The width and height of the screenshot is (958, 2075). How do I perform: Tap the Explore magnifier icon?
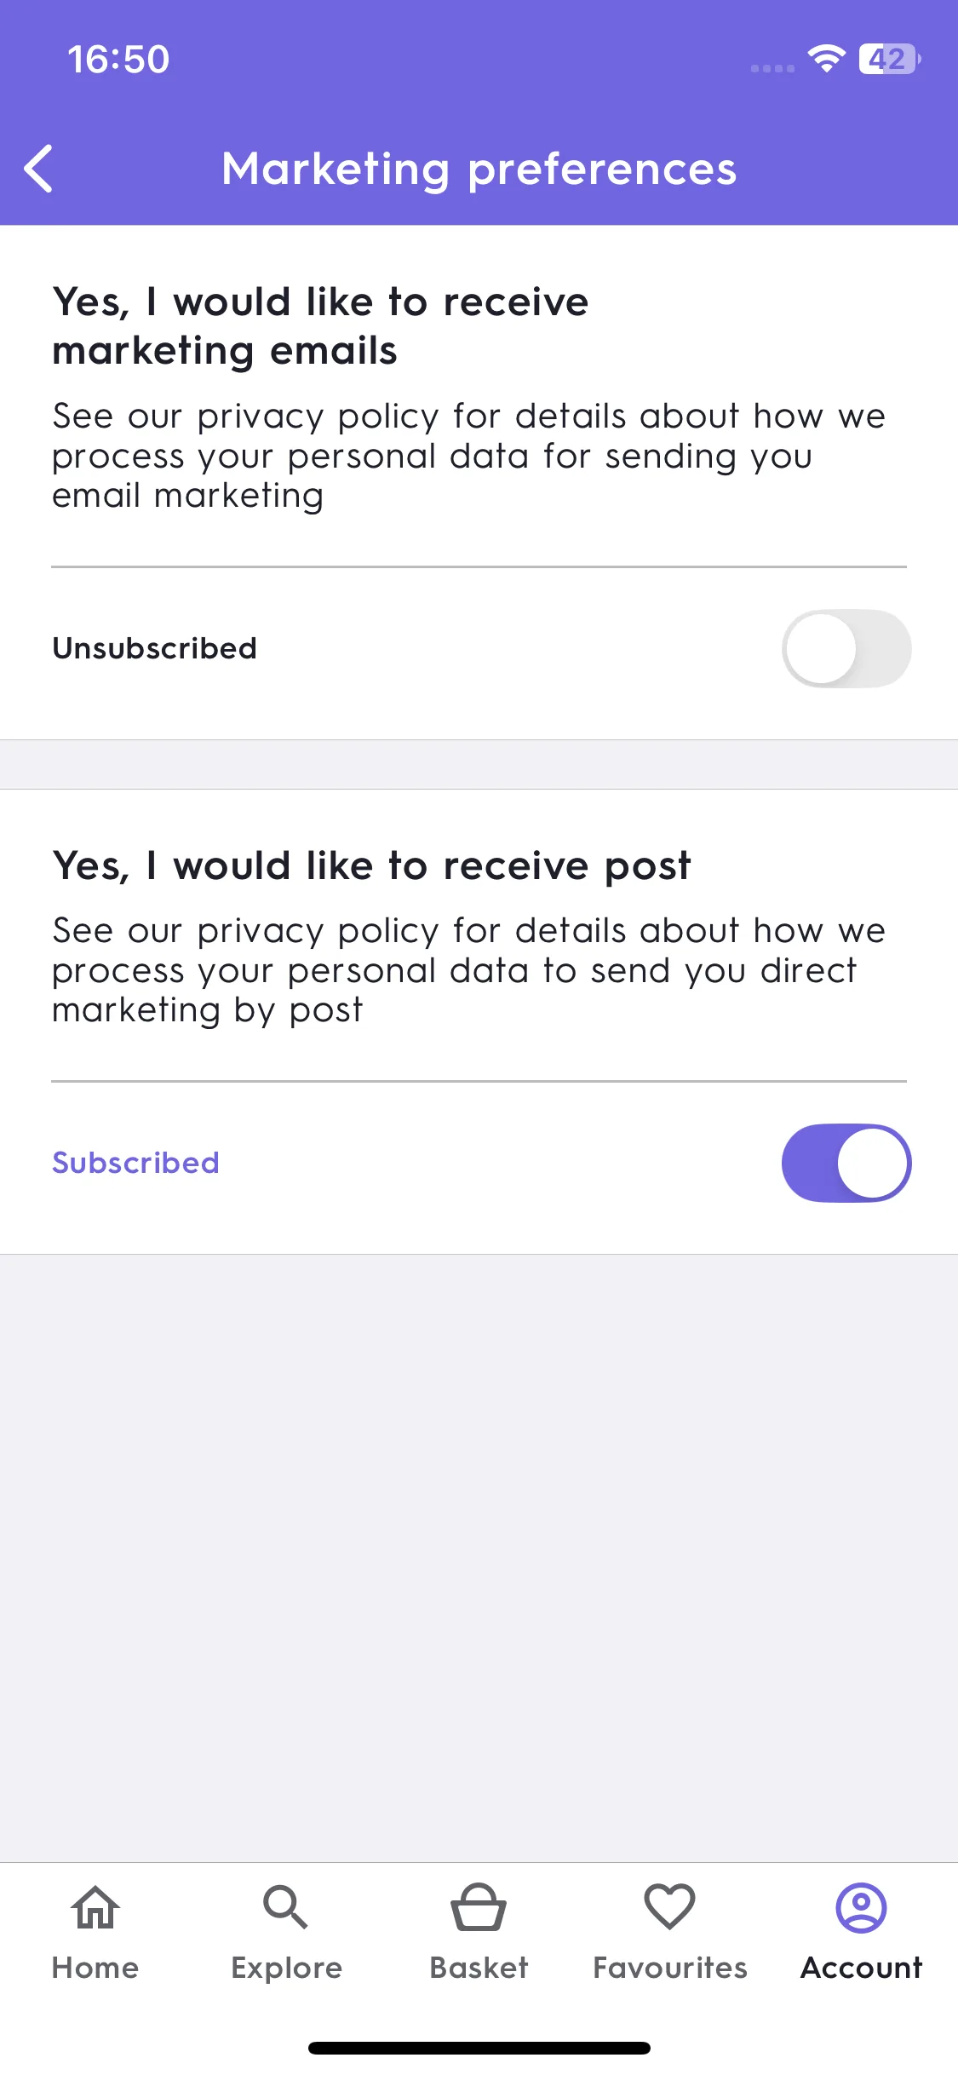coord(286,1906)
